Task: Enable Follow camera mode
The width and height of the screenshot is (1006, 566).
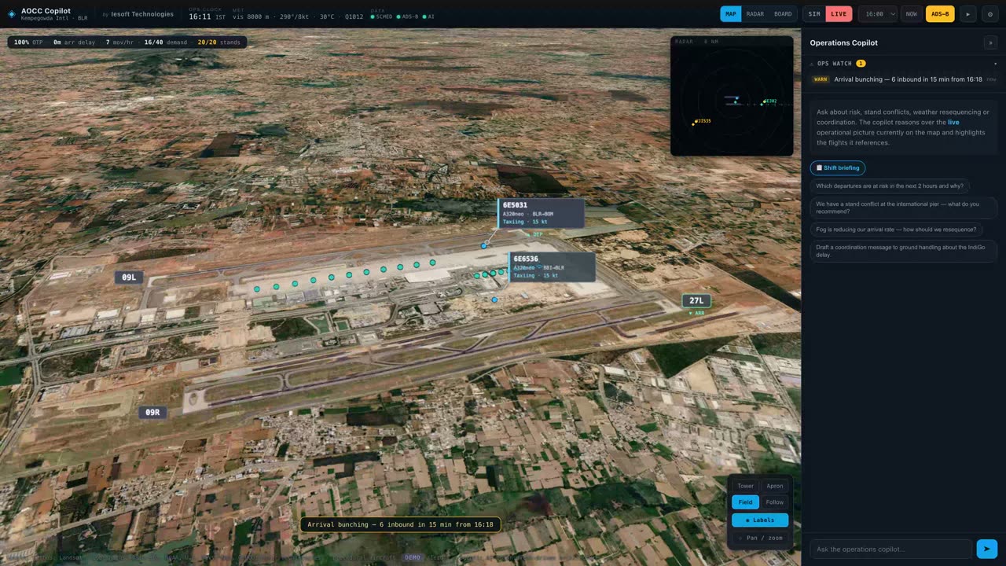Action: (x=775, y=502)
